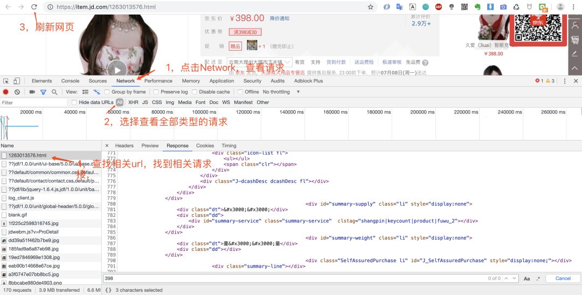582x295 pixels.
Task: Go to next search match arrow
Action: tap(515, 278)
